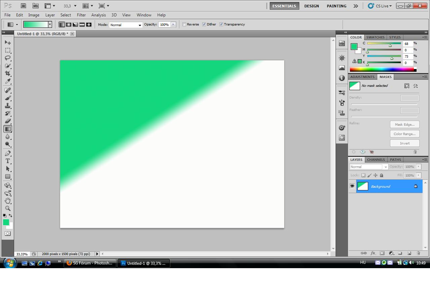Screen dimensions: 430x302
Task: Expand the gradient picker arrow
Action: [x=50, y=24]
